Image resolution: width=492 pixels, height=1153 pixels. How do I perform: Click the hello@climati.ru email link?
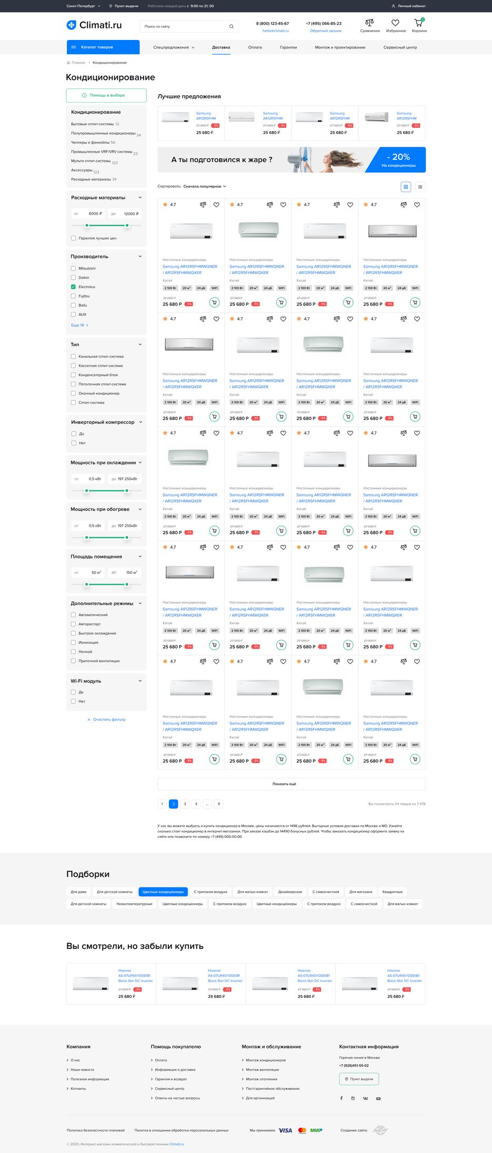pyautogui.click(x=275, y=31)
